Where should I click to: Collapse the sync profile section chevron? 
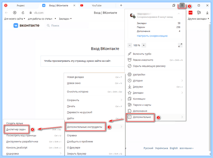(x=179, y=13)
